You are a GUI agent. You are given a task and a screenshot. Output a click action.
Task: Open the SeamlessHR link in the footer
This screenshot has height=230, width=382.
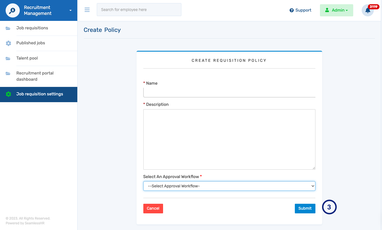pos(34,223)
